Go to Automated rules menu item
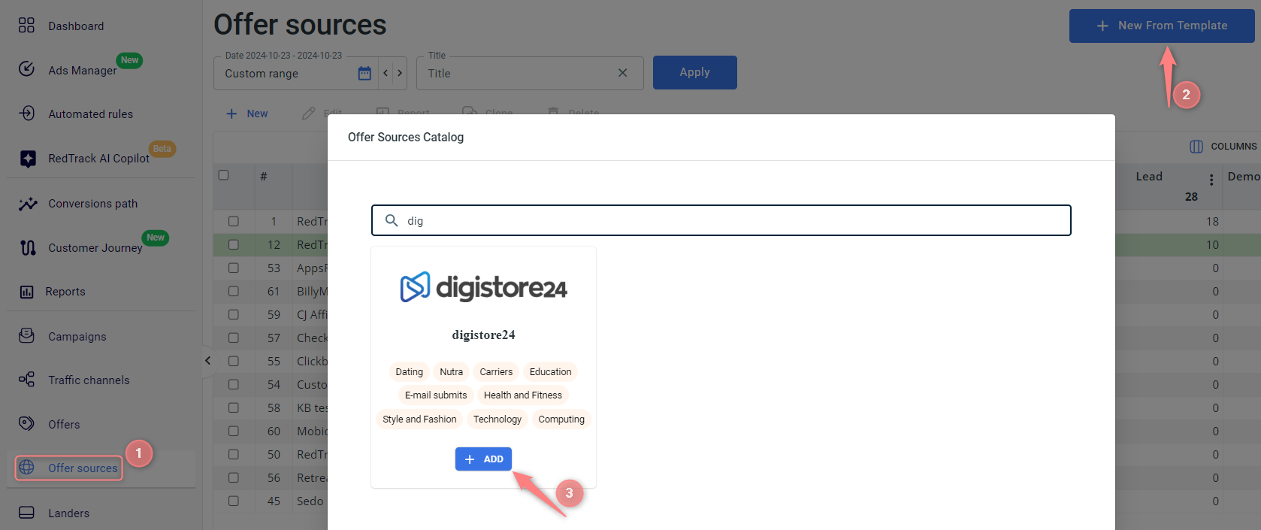Screen dimensions: 1261x530 coord(90,114)
